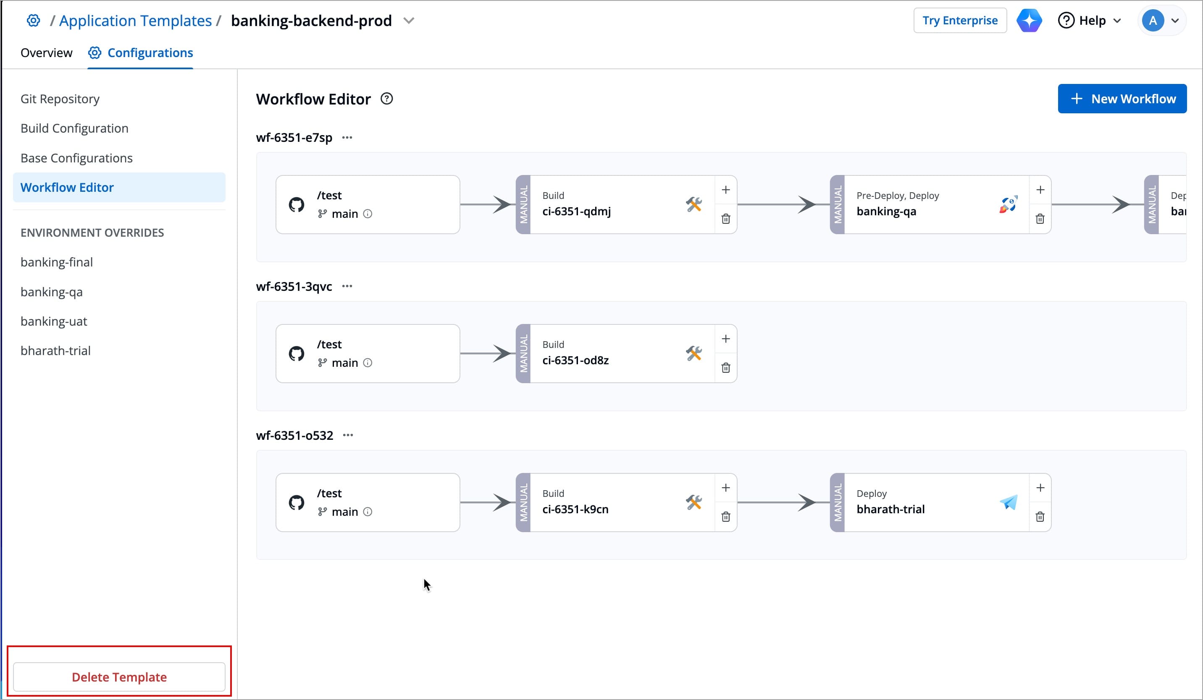Click Workflow Editor help question icon
This screenshot has width=1203, height=700.
[387, 99]
